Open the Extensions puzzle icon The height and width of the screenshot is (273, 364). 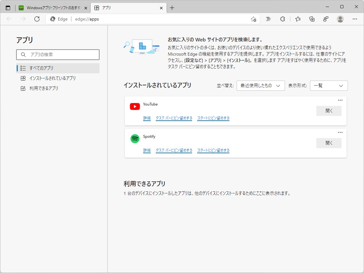coord(282,19)
